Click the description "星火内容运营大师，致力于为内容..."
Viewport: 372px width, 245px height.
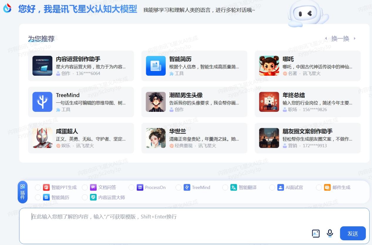pos(91,67)
